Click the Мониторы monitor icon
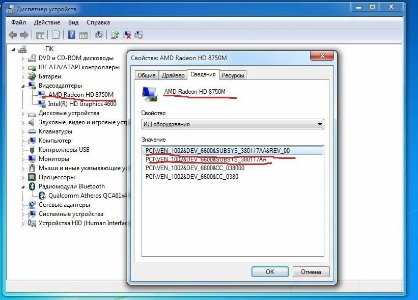 [32, 159]
